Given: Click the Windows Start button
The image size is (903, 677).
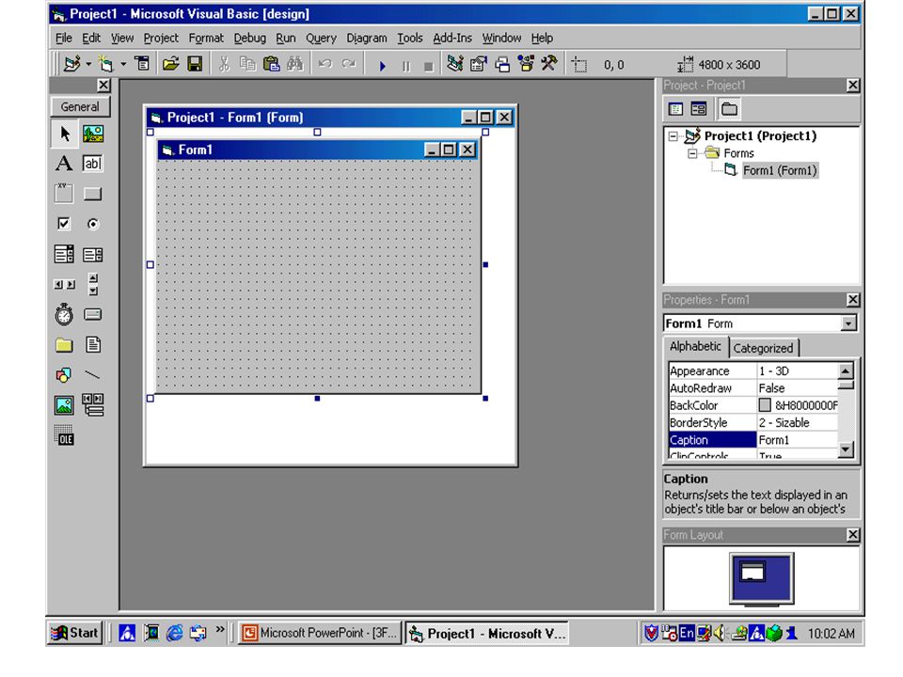Looking at the screenshot, I should pyautogui.click(x=75, y=633).
